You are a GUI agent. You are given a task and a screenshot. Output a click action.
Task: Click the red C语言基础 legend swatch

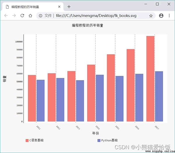tap(27, 140)
